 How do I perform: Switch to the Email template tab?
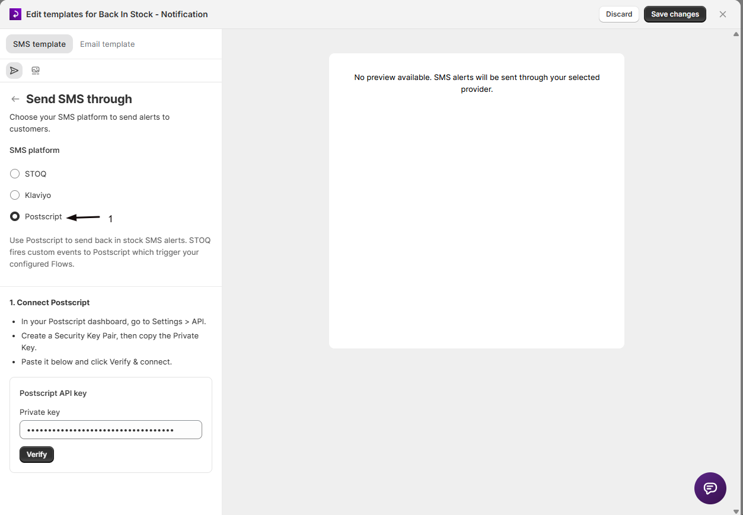click(x=107, y=44)
